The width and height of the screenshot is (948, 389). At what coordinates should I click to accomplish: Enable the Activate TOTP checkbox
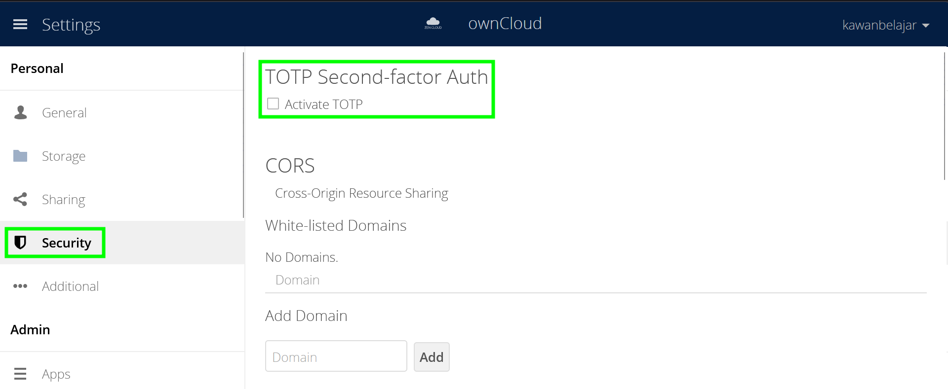pyautogui.click(x=273, y=104)
